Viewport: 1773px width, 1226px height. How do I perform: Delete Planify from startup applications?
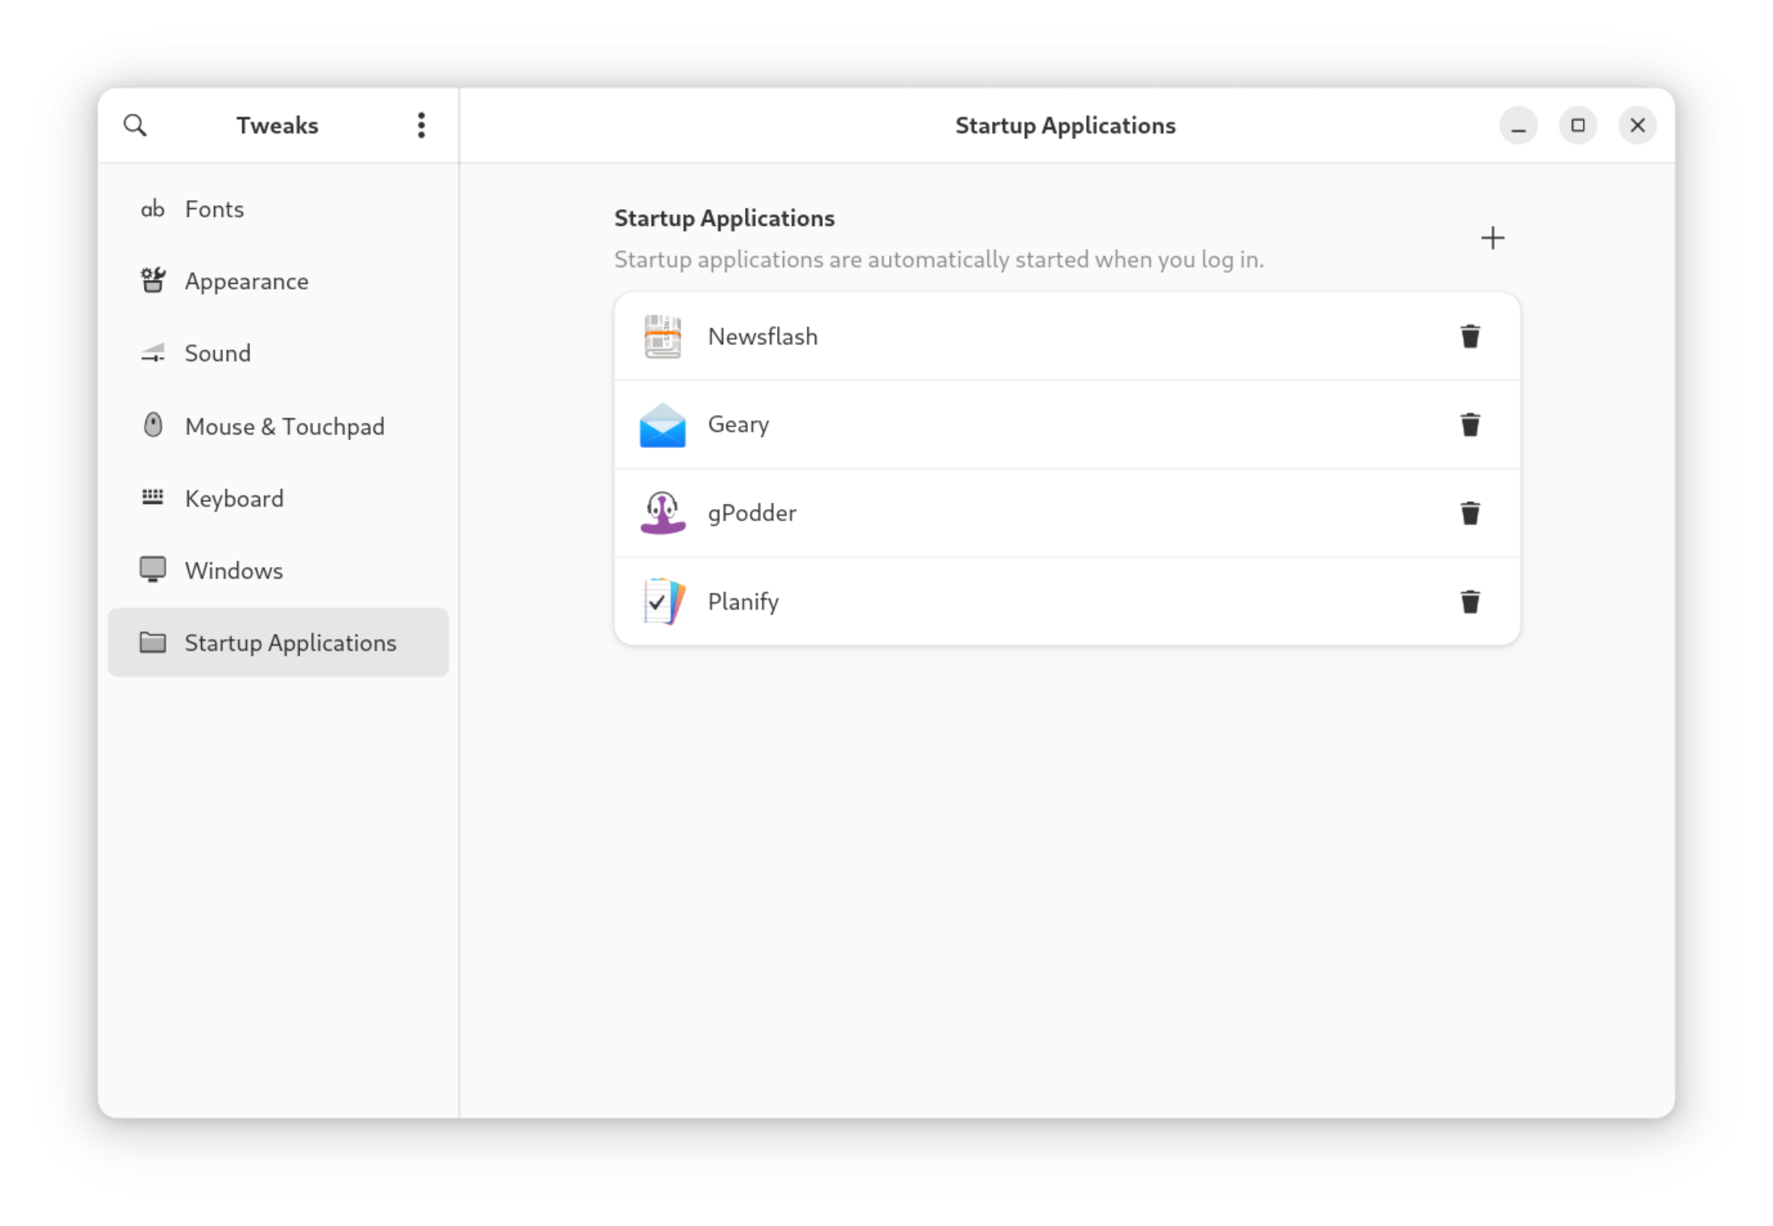[1471, 601]
